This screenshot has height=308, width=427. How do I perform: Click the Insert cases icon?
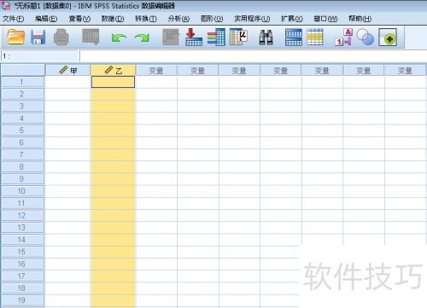[x=294, y=38]
